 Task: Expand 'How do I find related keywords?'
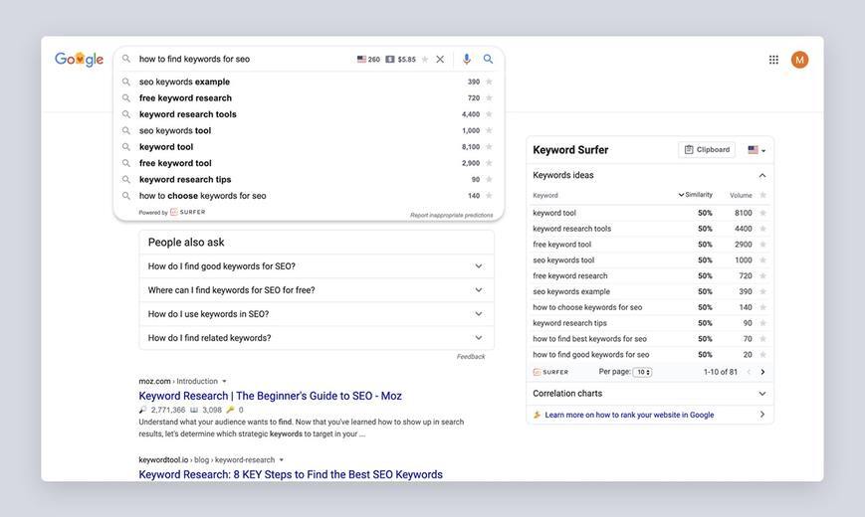pos(317,338)
